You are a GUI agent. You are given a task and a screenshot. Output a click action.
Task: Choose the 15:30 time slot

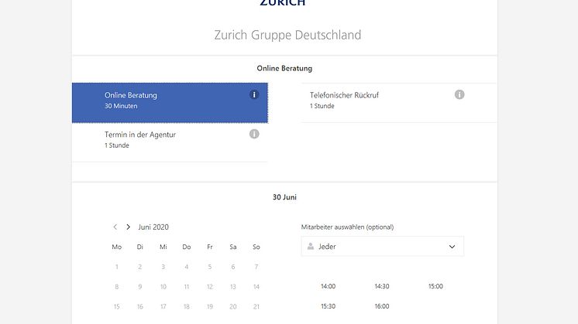328,306
